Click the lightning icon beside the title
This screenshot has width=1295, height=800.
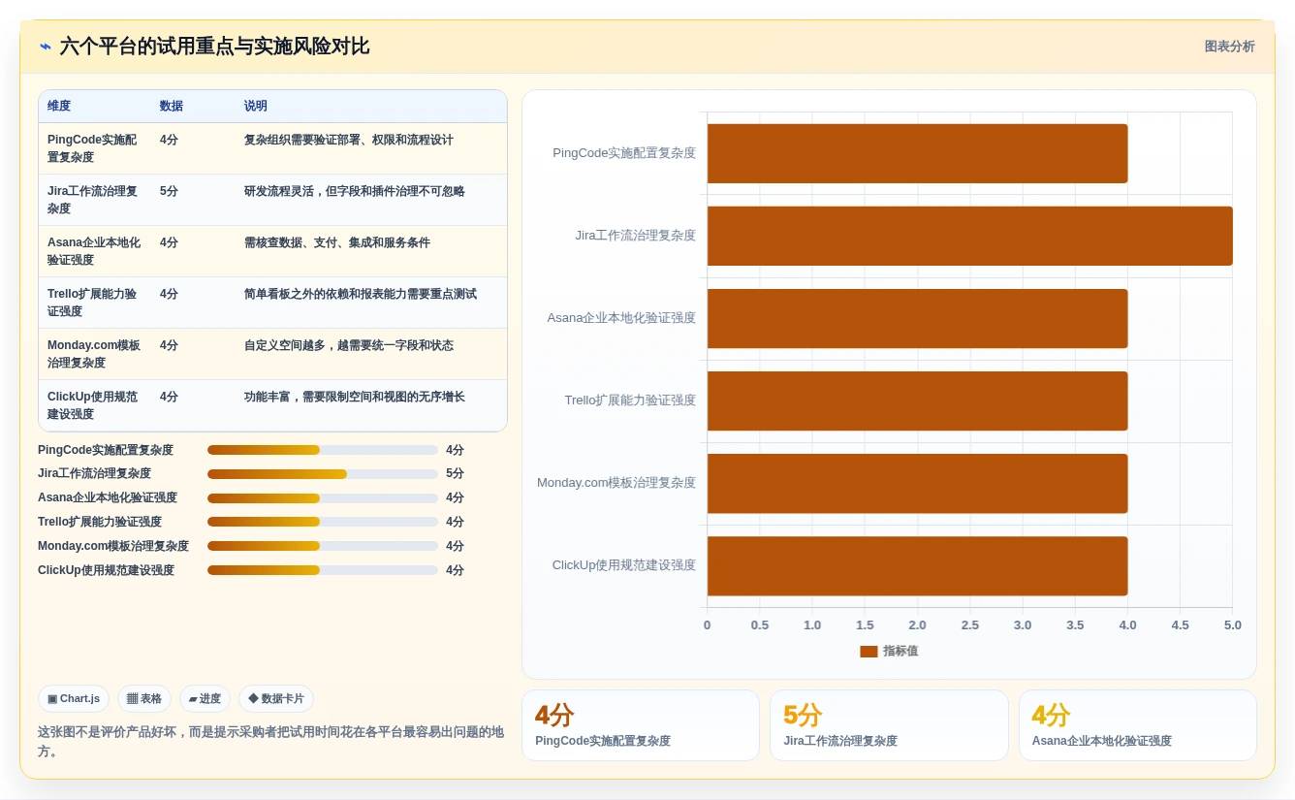[x=46, y=47]
